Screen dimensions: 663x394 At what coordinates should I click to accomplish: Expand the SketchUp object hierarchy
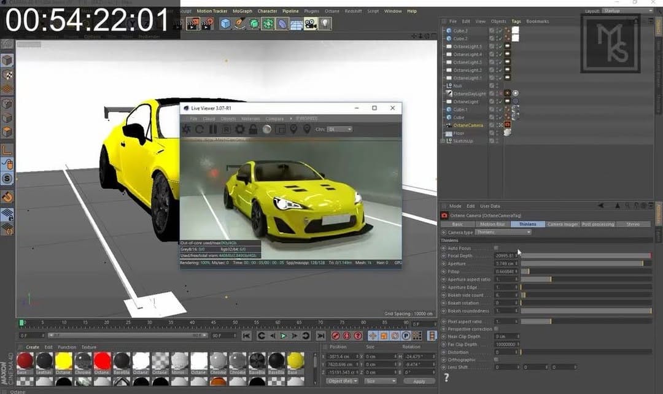point(443,141)
